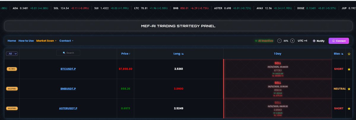This screenshot has height=120, width=356.
Task: Click the UTC +1 timezone label
Action: (303, 41)
